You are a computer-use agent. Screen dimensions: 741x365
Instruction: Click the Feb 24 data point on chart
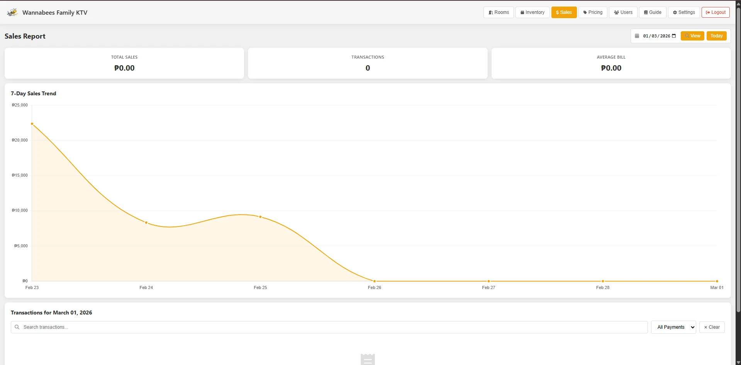pos(146,223)
